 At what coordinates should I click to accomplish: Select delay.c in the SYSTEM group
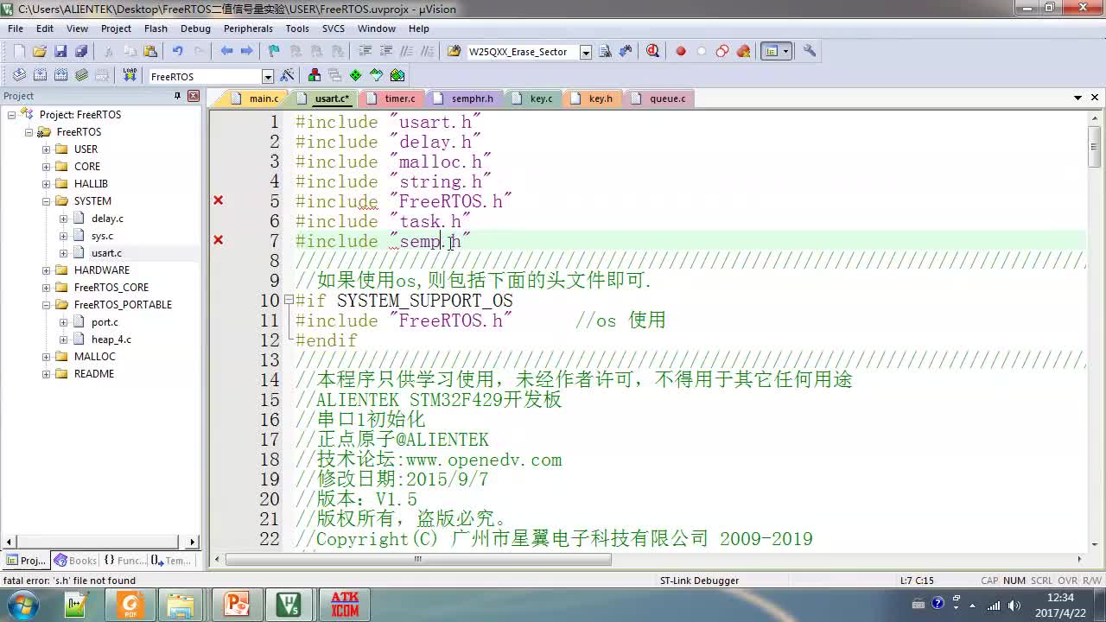(x=107, y=219)
